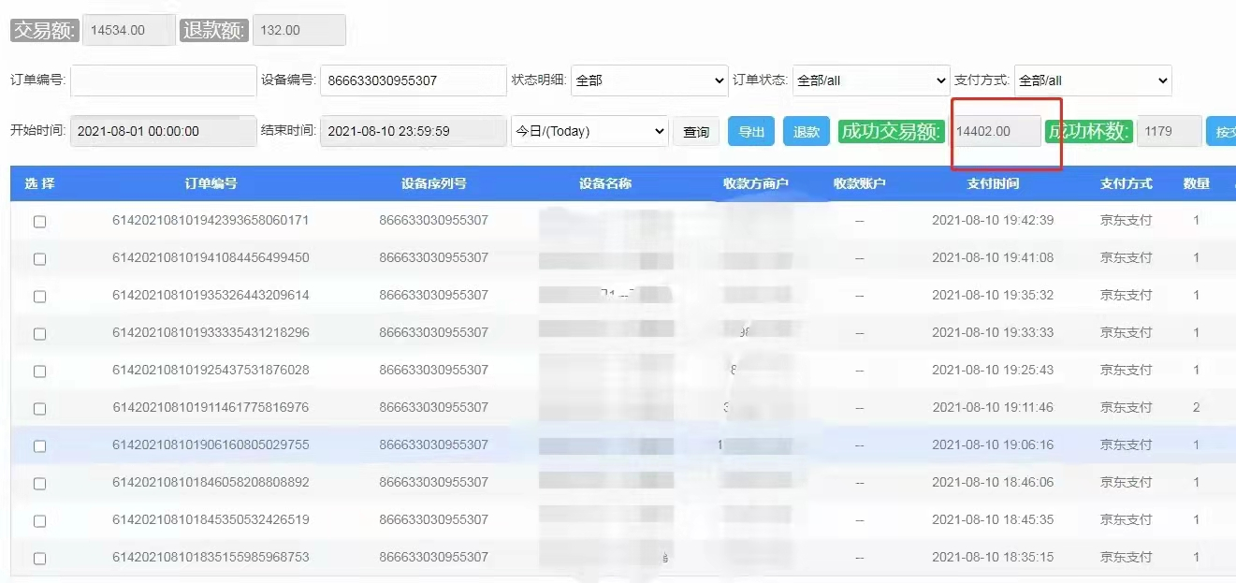Open the 状态明细 dropdown
This screenshot has width=1236, height=583.
(648, 80)
